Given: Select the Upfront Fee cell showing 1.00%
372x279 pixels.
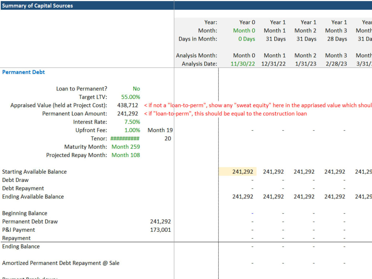Looking at the screenshot, I should 133,130.
